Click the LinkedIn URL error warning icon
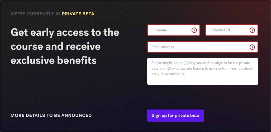This screenshot has height=132, width=271. click(x=252, y=30)
